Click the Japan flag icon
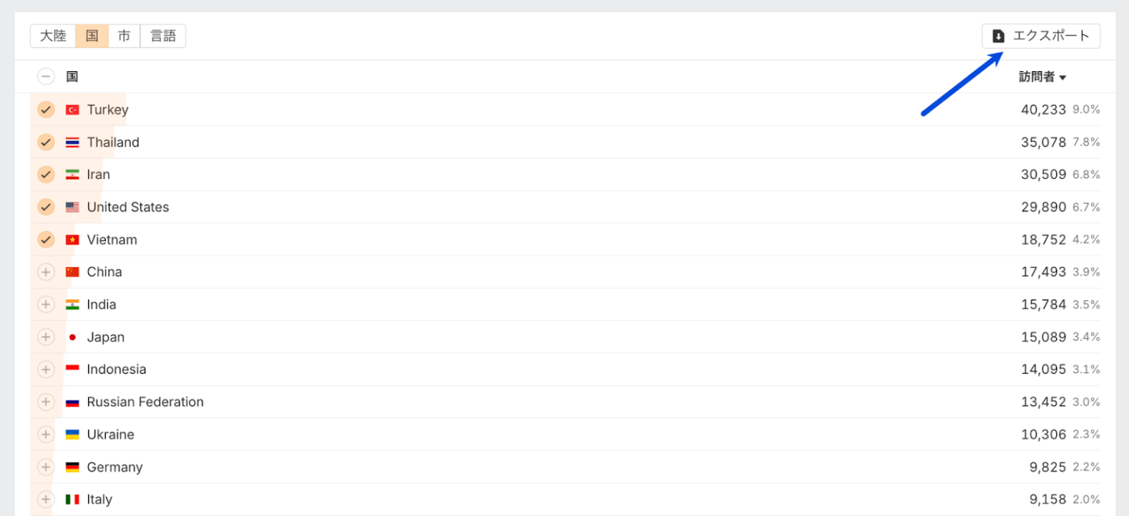Image resolution: width=1129 pixels, height=516 pixels. coord(72,338)
